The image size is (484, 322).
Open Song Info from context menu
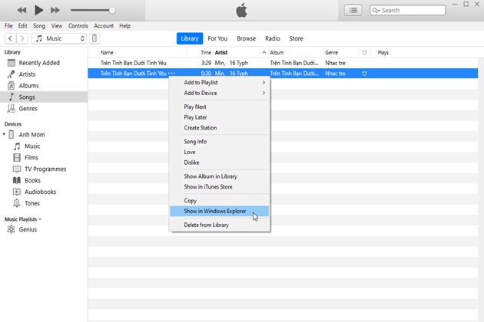(220, 142)
